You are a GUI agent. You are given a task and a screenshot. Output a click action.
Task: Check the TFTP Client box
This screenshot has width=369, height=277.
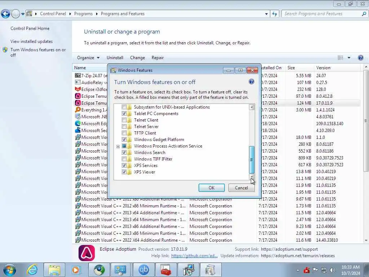(124, 133)
